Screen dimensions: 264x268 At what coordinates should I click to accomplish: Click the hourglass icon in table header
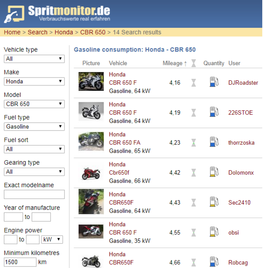point(194,63)
